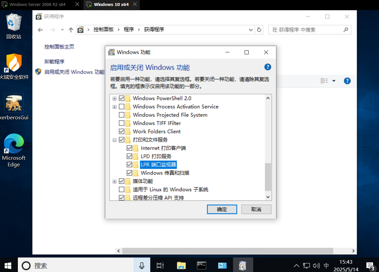Click 确定 button in Windows Features
Viewport: 379px width, 272px height.
[x=222, y=209]
